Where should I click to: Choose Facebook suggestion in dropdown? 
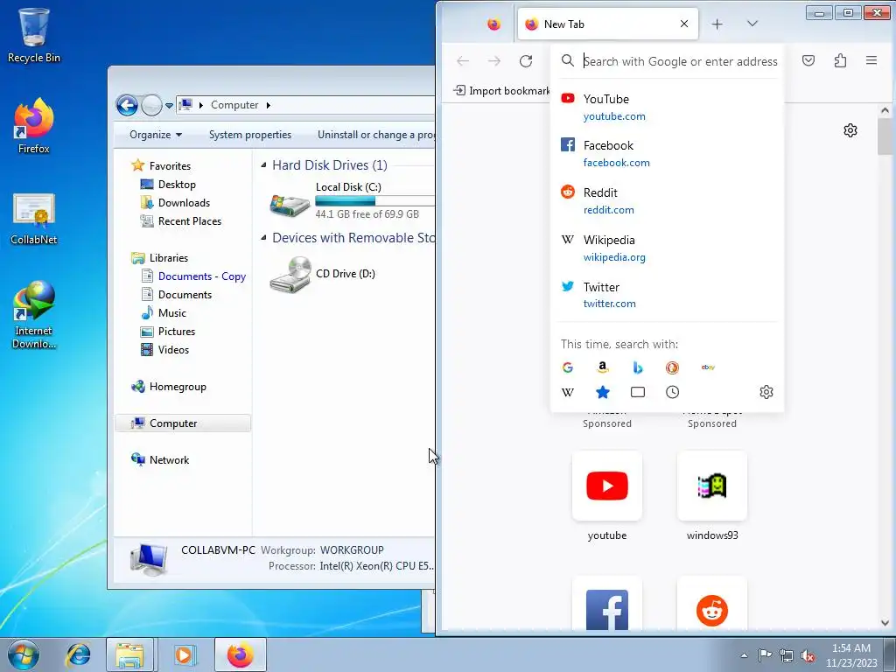coord(667,154)
